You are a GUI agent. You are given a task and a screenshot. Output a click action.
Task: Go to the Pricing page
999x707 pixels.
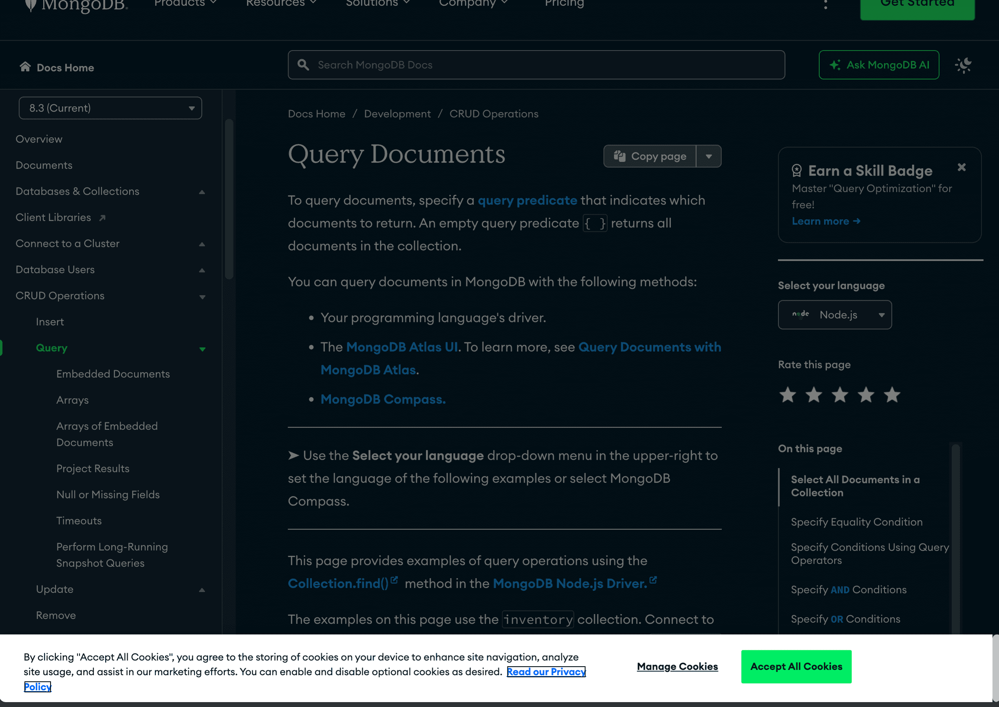(564, 4)
